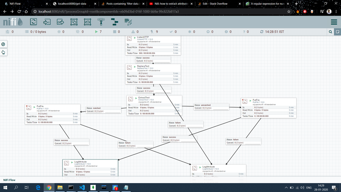Select the Label toolbar icon
Image resolution: width=341 pixels, height=192 pixels.
point(128,22)
